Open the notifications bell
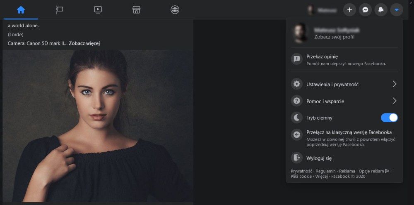 381,10
